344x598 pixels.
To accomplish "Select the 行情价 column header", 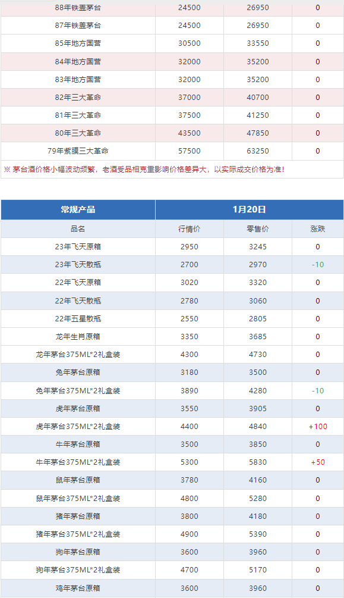I will coord(190,229).
